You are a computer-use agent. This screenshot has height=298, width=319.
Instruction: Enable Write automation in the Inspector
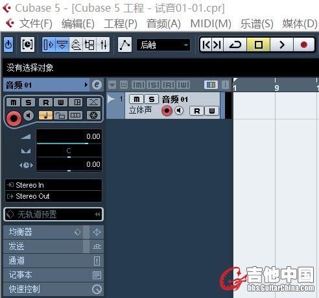point(61,103)
